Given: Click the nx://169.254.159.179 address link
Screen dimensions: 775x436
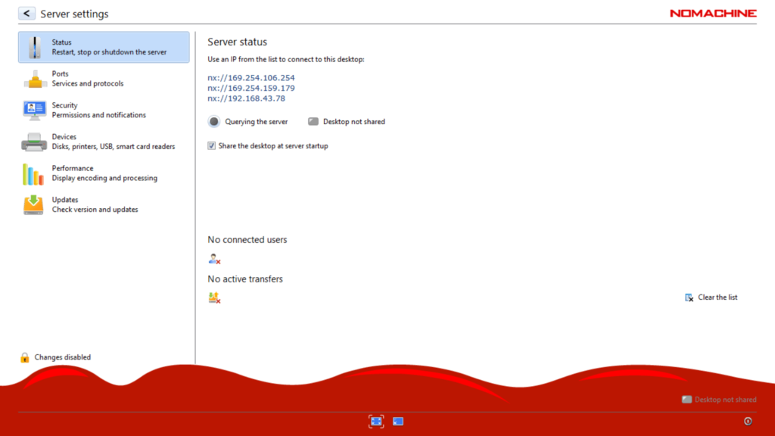Looking at the screenshot, I should 251,88.
